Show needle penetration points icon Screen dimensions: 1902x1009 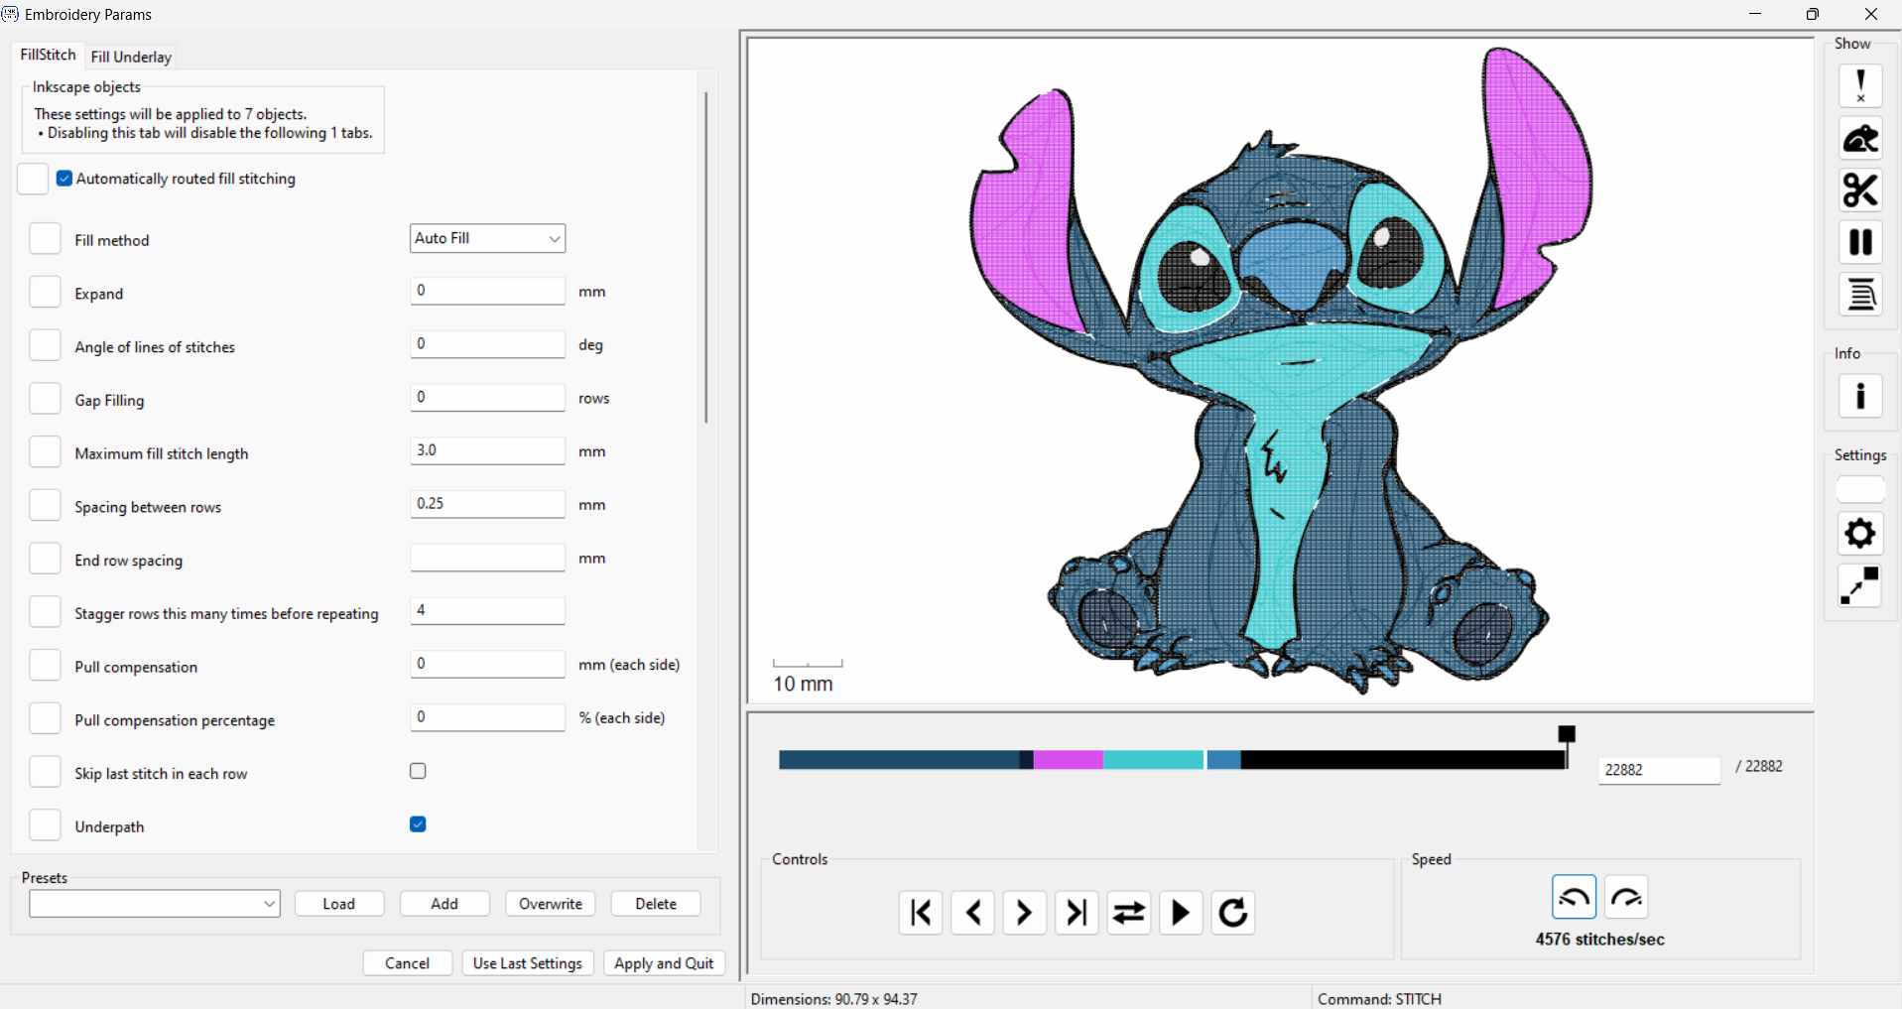coord(1860,86)
